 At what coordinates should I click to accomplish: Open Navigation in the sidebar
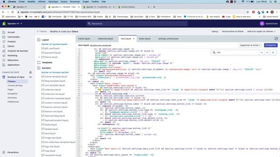tap(13, 94)
